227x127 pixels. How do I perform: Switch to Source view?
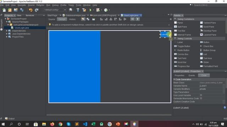coord(52,19)
